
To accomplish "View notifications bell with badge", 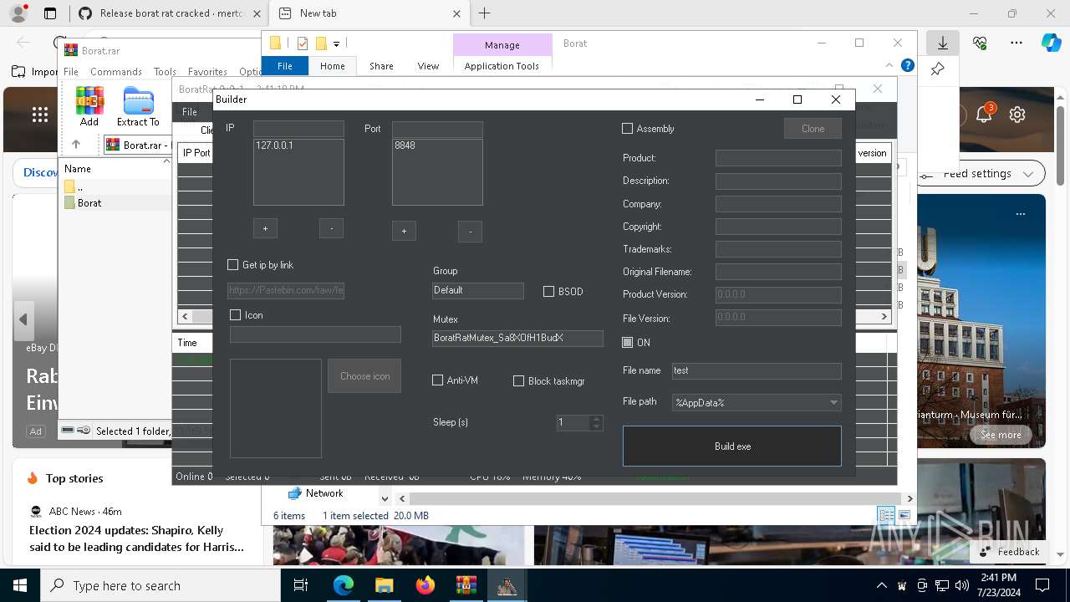I will pos(984,115).
